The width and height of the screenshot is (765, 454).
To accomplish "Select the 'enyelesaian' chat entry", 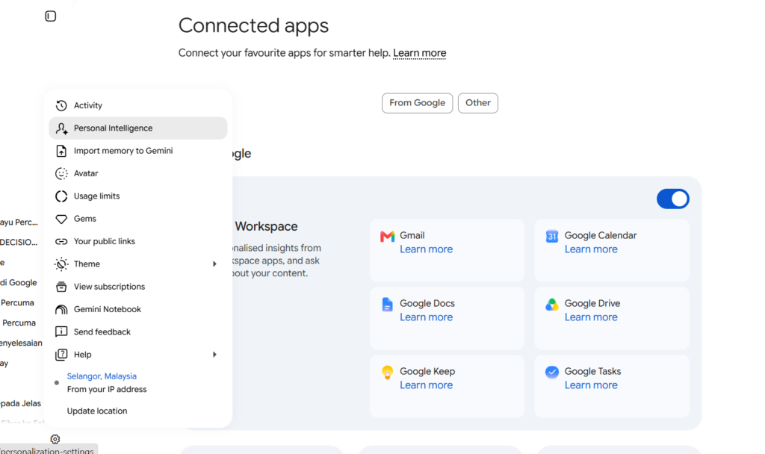I will pos(21,343).
